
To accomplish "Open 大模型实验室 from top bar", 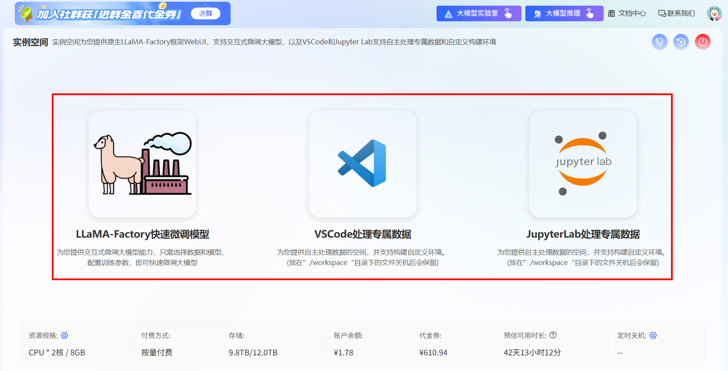I will click(478, 13).
